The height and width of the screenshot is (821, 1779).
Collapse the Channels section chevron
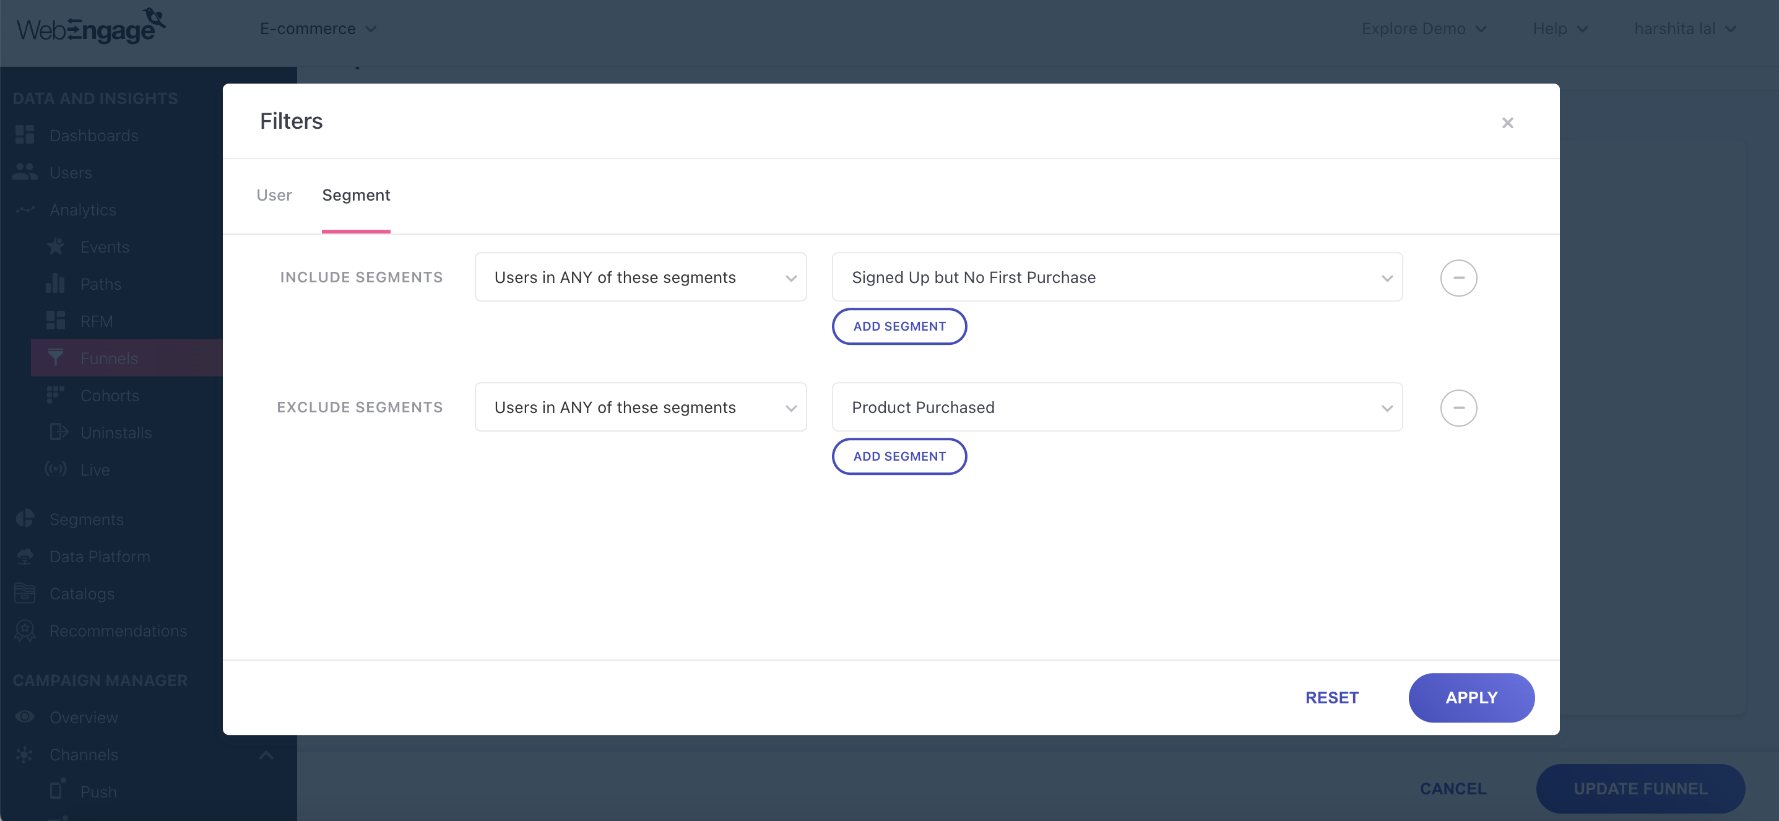coord(266,755)
